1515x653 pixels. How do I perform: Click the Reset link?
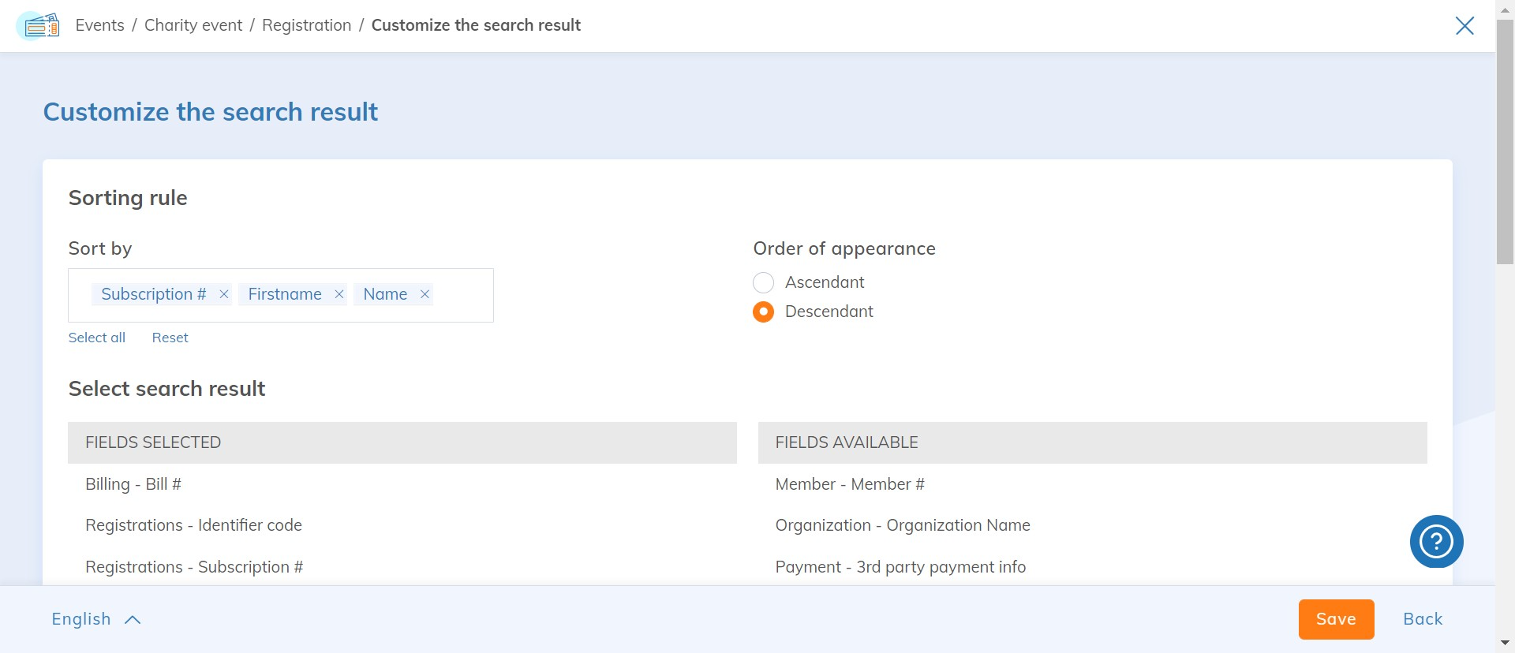pyautogui.click(x=170, y=338)
